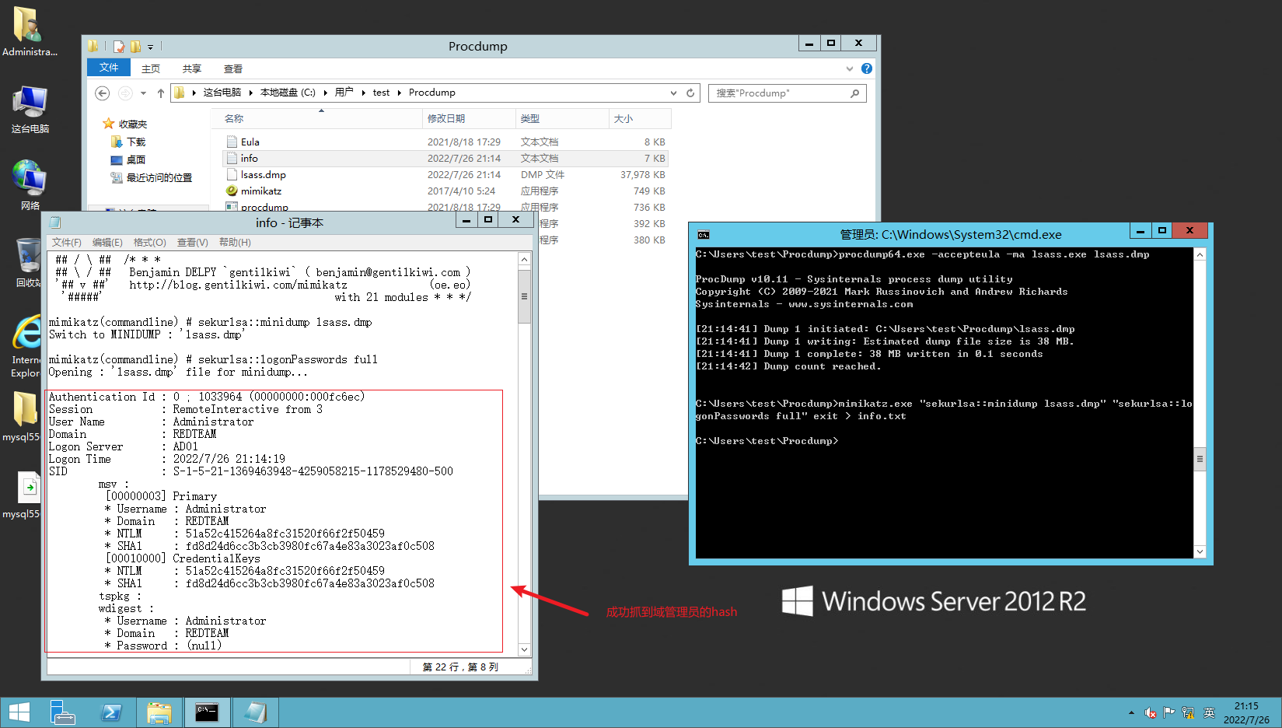Select the 这台电脑 desktop icon
This screenshot has height=728, width=1282.
click(x=30, y=110)
